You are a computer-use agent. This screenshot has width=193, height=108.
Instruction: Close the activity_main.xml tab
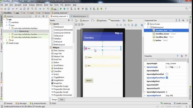pos(67,16)
